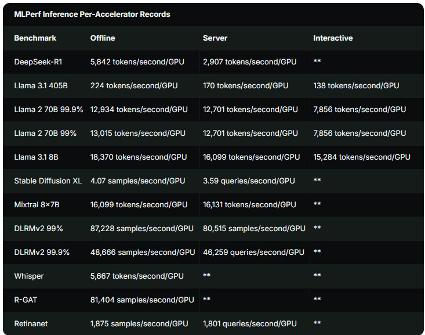Select the Stable Diffusion XL row label
Image resolution: width=425 pixels, height=335 pixels.
[48, 181]
